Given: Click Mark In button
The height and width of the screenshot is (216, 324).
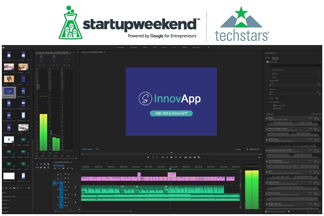Looking at the screenshot, I should tap(153, 157).
